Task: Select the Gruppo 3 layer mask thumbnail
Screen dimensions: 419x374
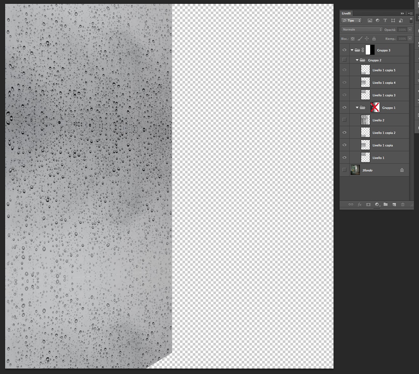Action: click(x=370, y=50)
